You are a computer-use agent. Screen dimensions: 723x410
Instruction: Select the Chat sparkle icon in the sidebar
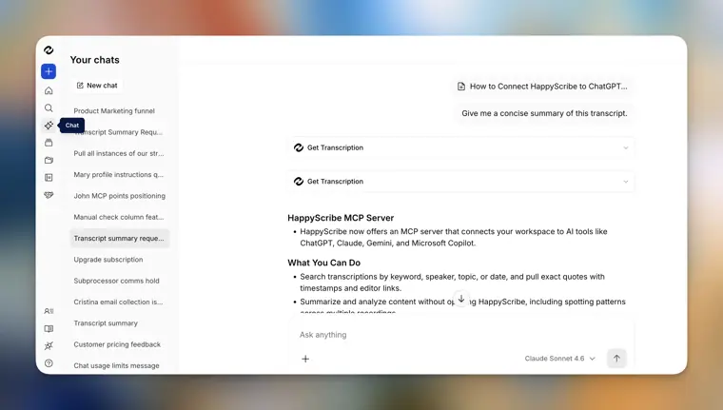(49, 126)
